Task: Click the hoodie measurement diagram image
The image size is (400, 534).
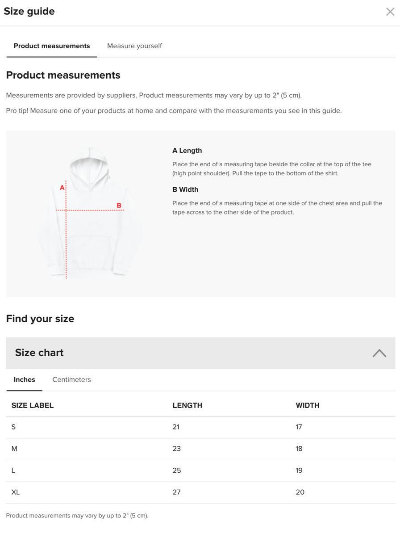Action: 89,214
